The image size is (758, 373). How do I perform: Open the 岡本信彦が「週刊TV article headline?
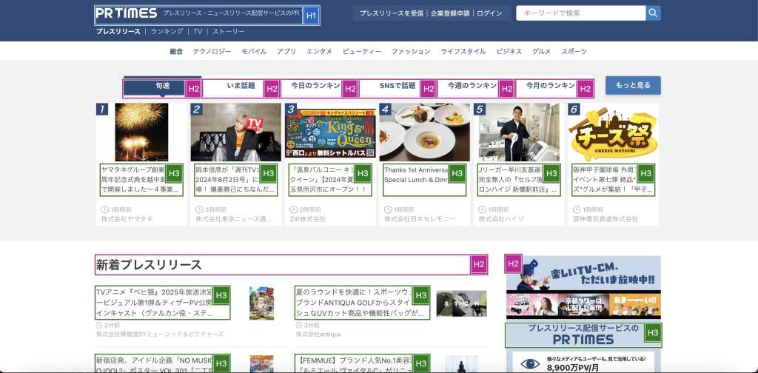pyautogui.click(x=236, y=180)
